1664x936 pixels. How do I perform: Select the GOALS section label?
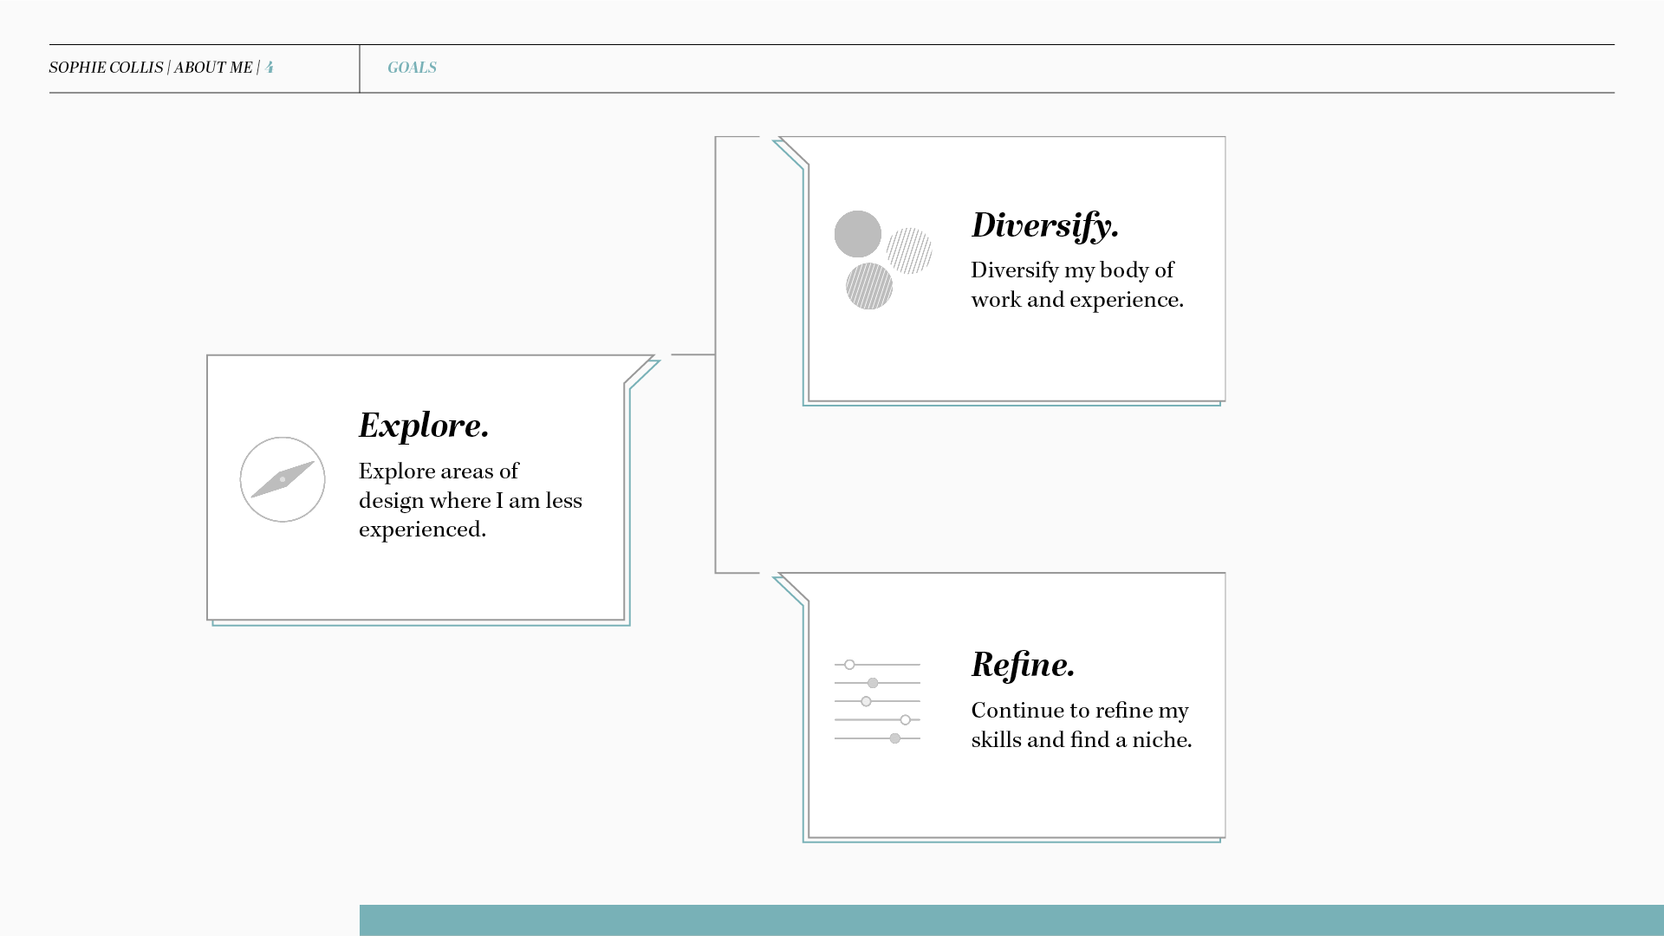(x=412, y=68)
